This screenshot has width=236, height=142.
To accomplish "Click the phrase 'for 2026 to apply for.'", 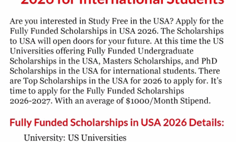I will point(169,81).
